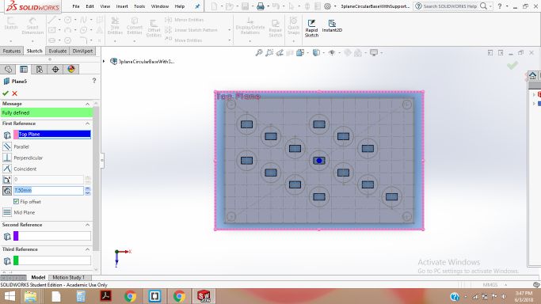This screenshot has height=304, width=541.
Task: Click Previous View icon in view toolbar
Action: [280, 53]
